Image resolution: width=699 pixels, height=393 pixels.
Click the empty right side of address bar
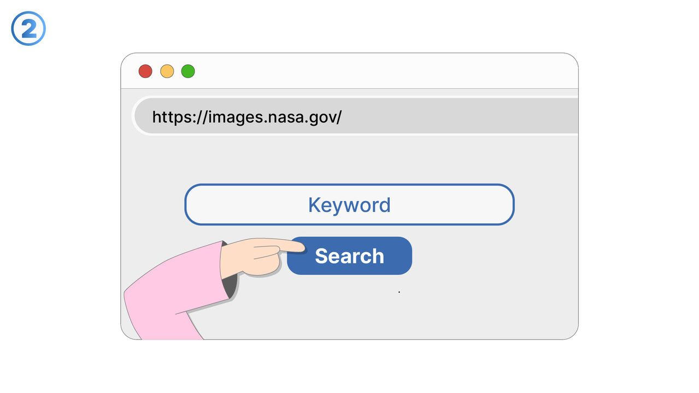(x=465, y=116)
